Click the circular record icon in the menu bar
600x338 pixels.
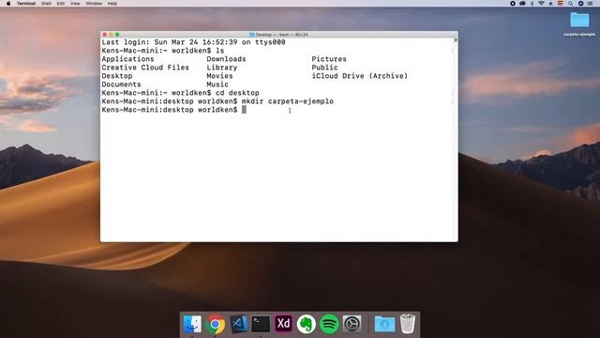coord(513,4)
